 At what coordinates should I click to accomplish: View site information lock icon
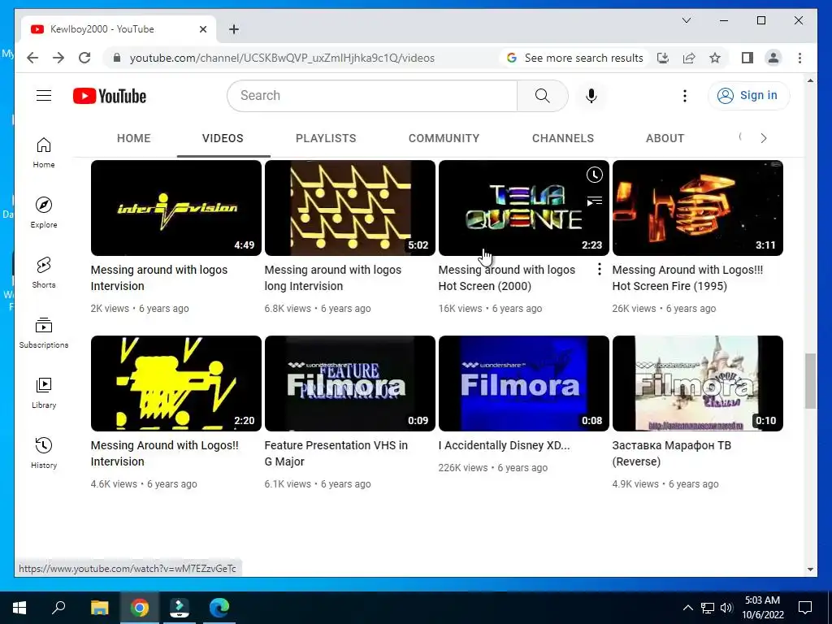(x=117, y=58)
